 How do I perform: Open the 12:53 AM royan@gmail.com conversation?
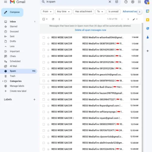pyautogui.click(x=90, y=118)
